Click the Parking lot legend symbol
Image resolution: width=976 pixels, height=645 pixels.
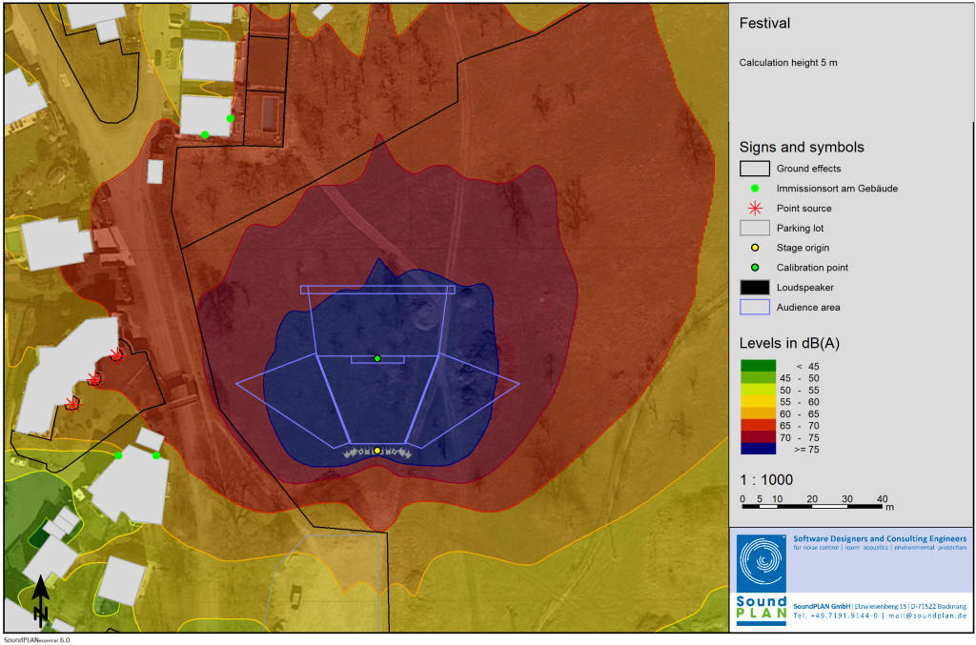754,228
